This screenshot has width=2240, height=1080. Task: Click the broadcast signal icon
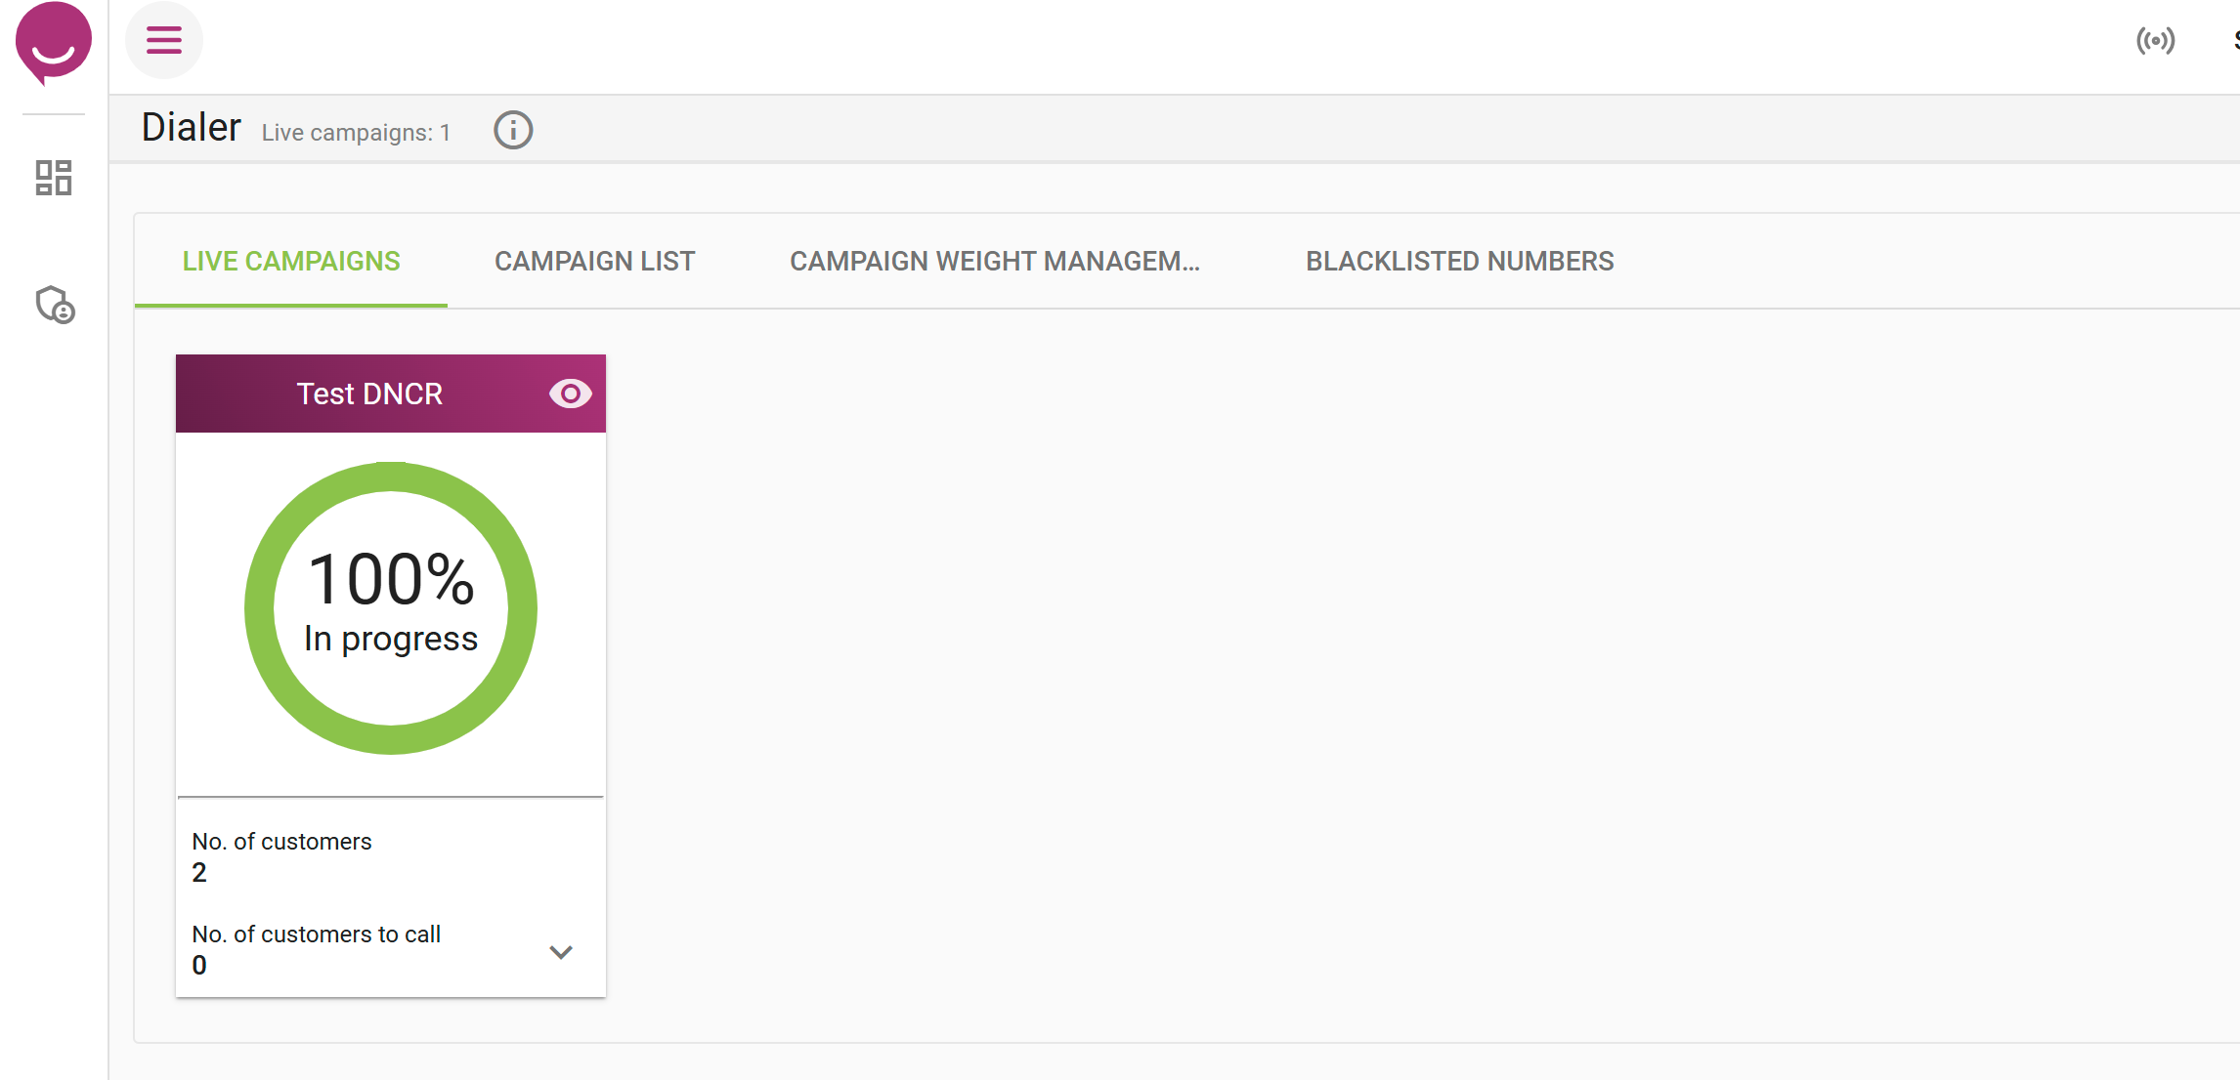2155,41
